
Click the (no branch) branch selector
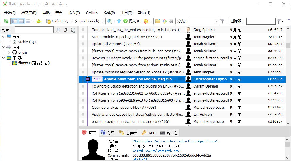(87, 21)
